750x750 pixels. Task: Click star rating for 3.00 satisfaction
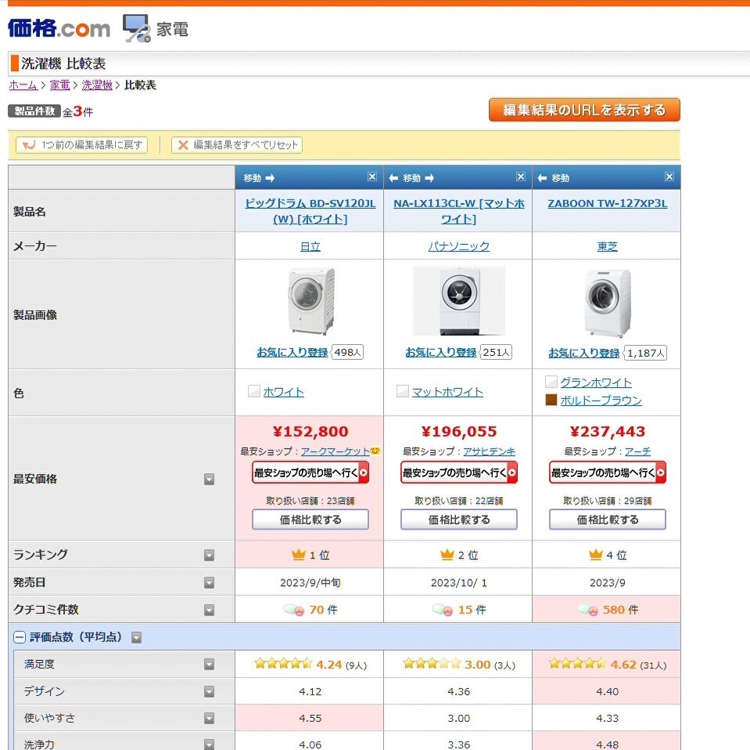tap(432, 663)
